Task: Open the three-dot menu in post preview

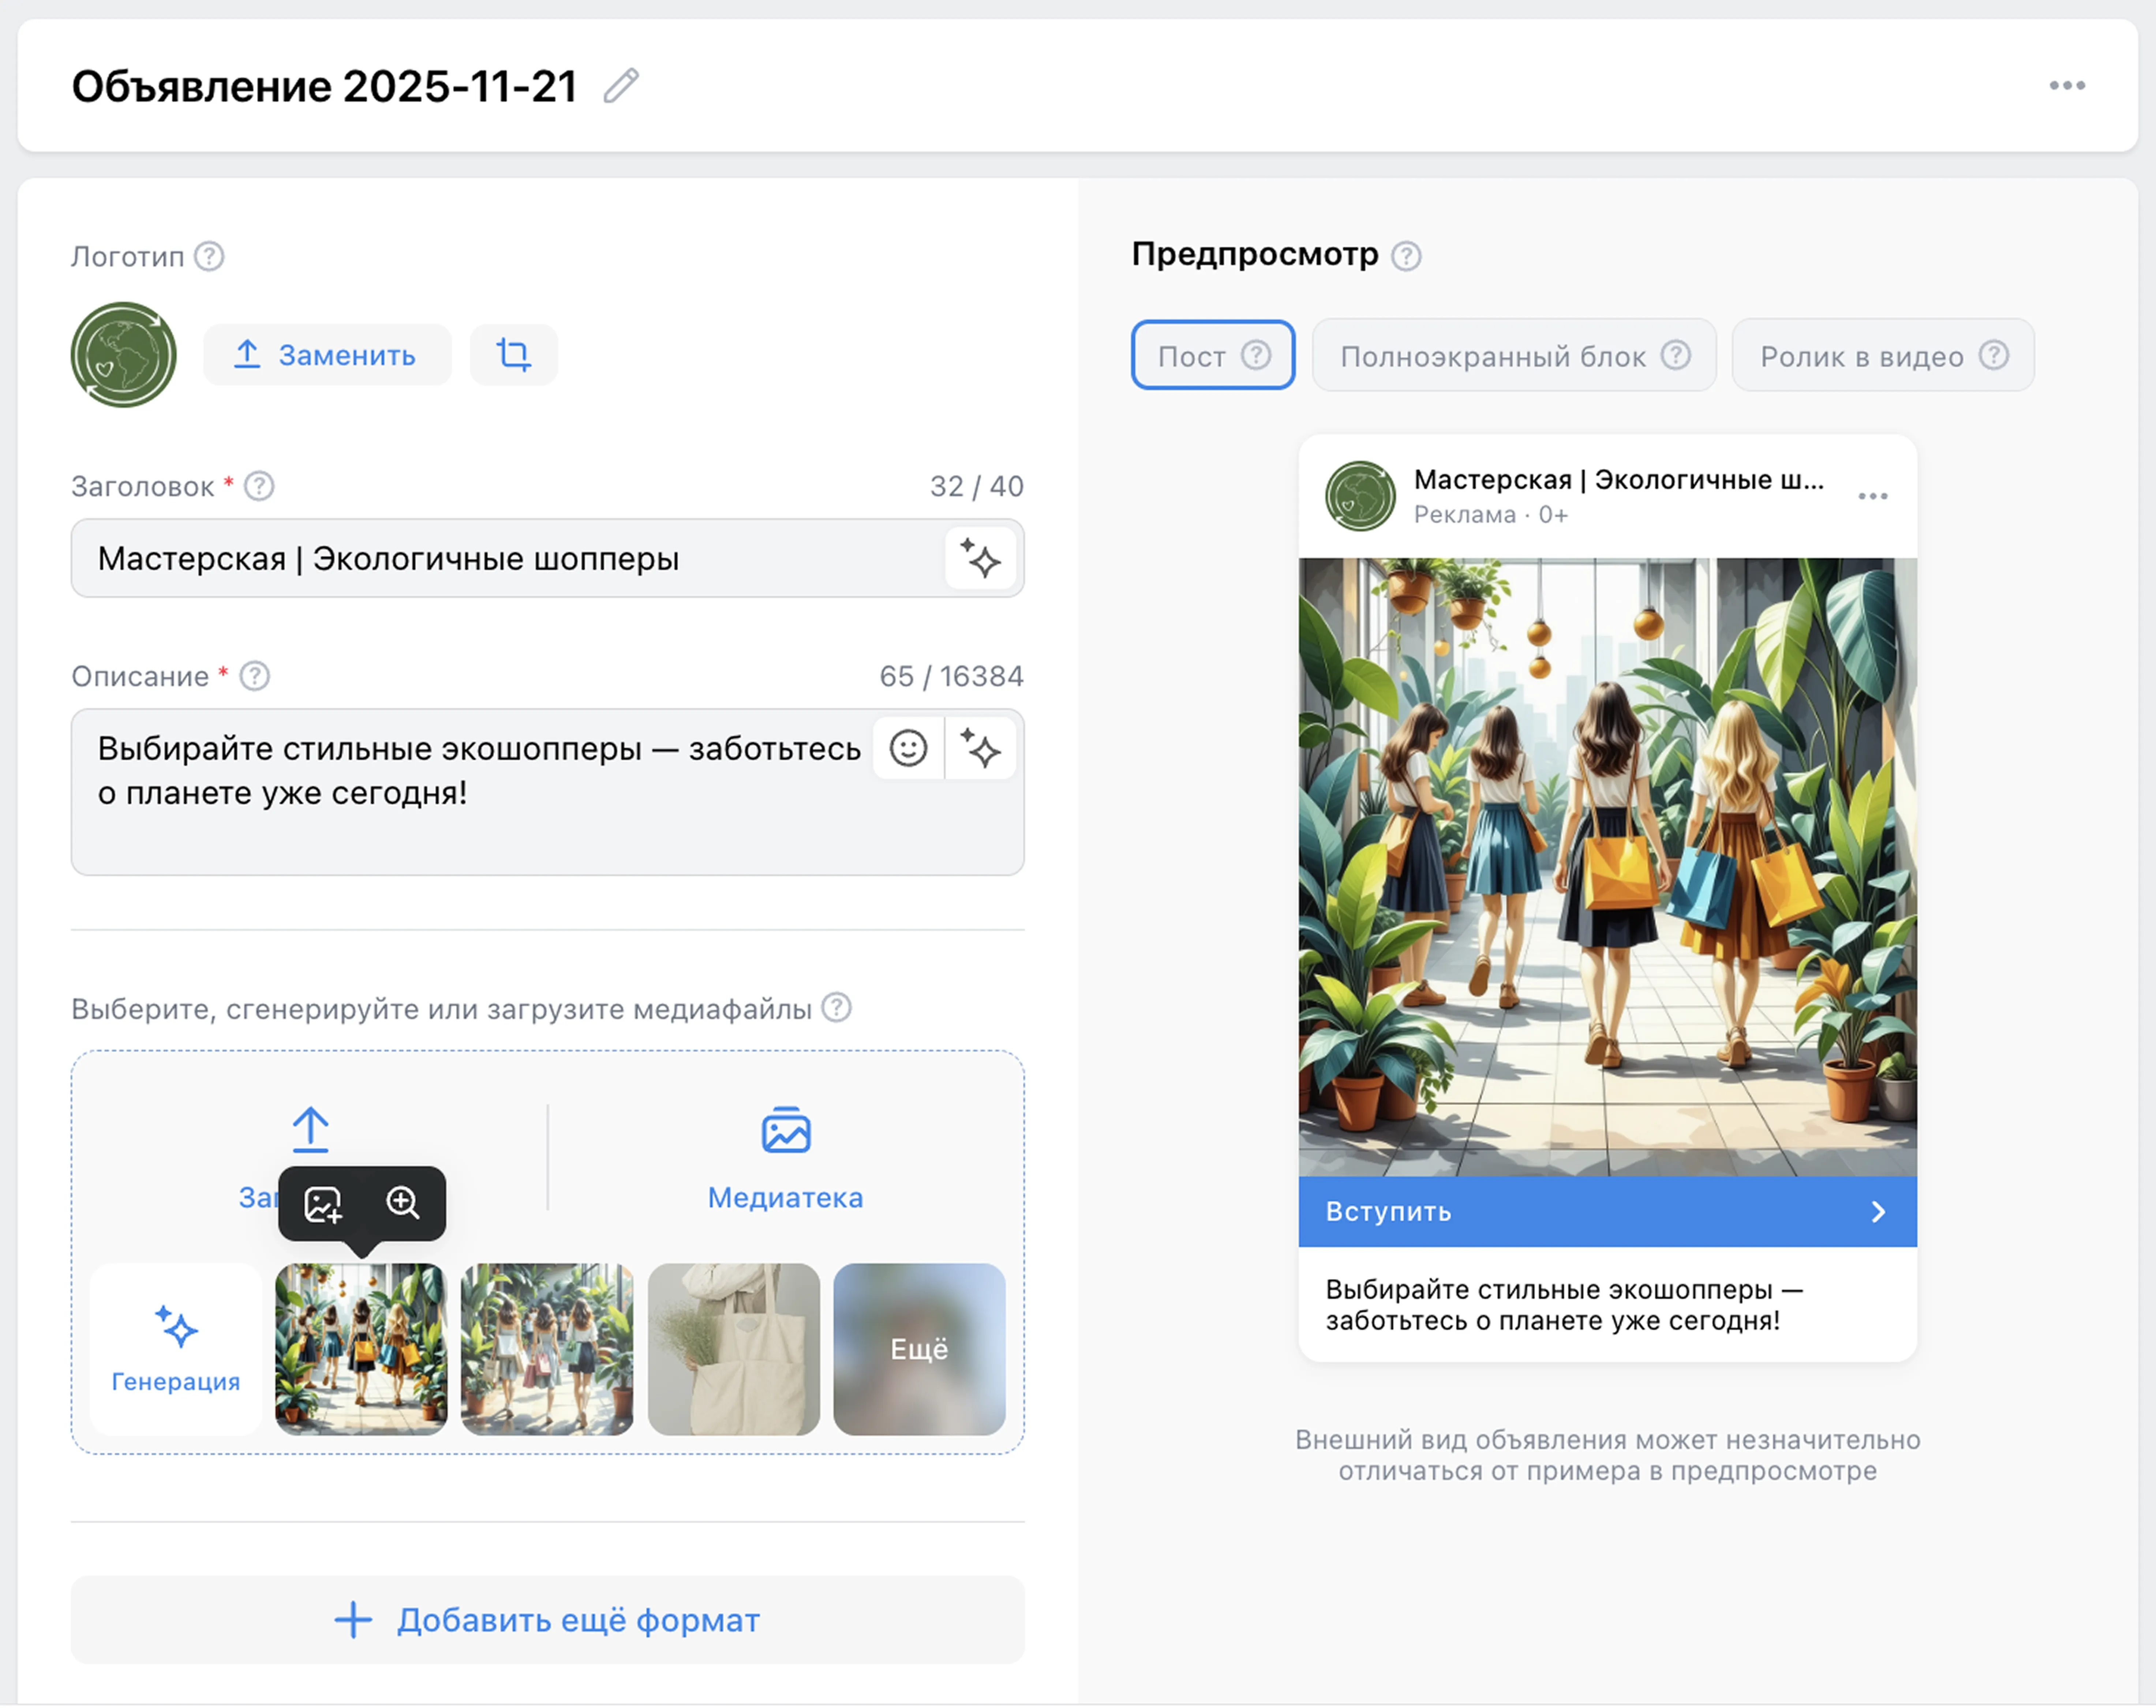Action: [1872, 496]
